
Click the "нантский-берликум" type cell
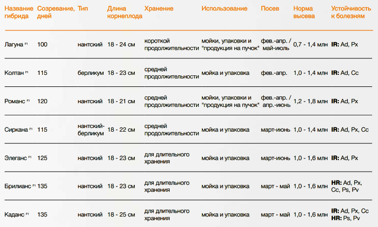point(90,130)
